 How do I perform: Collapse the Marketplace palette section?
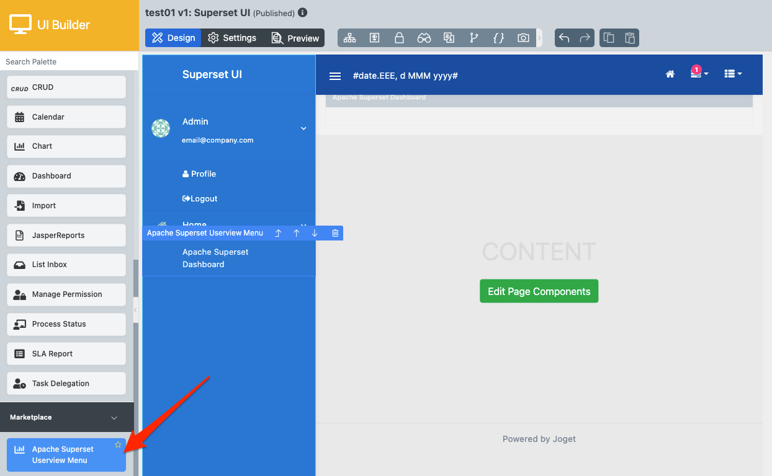[114, 418]
